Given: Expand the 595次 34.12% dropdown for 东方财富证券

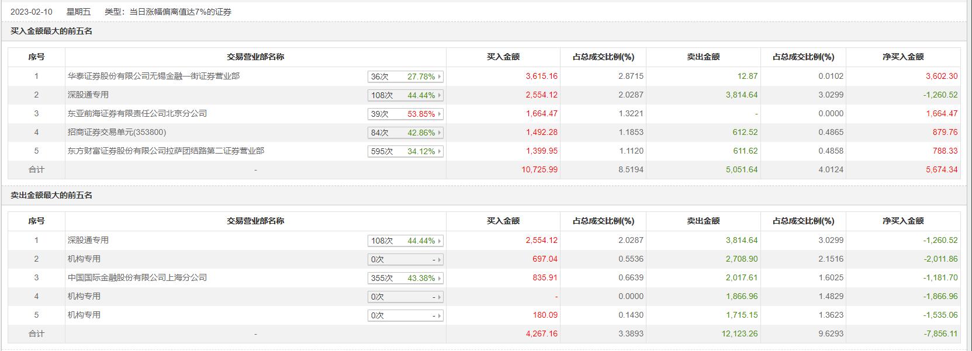Looking at the screenshot, I should click(405, 151).
